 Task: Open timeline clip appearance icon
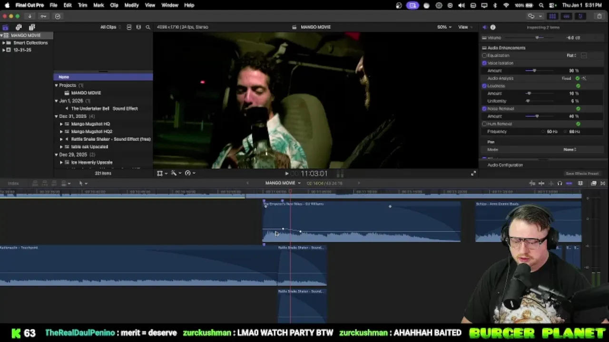(580, 183)
